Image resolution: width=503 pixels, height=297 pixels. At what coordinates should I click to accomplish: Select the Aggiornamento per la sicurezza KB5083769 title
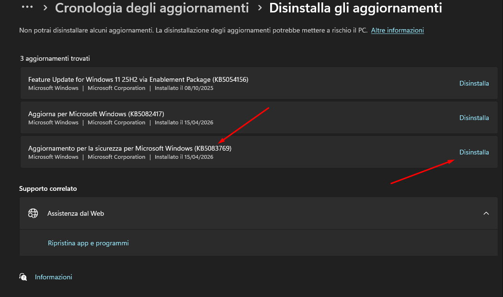tap(129, 148)
